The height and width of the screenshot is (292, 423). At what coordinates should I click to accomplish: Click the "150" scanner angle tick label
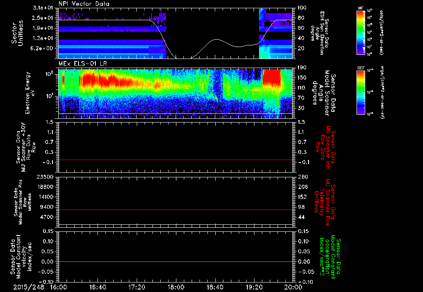tap(302, 78)
